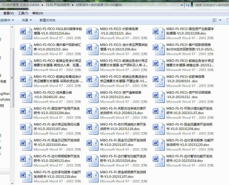Click the 付款审批表 document icon
The width and height of the screenshot is (229, 185).
coord(92,33)
